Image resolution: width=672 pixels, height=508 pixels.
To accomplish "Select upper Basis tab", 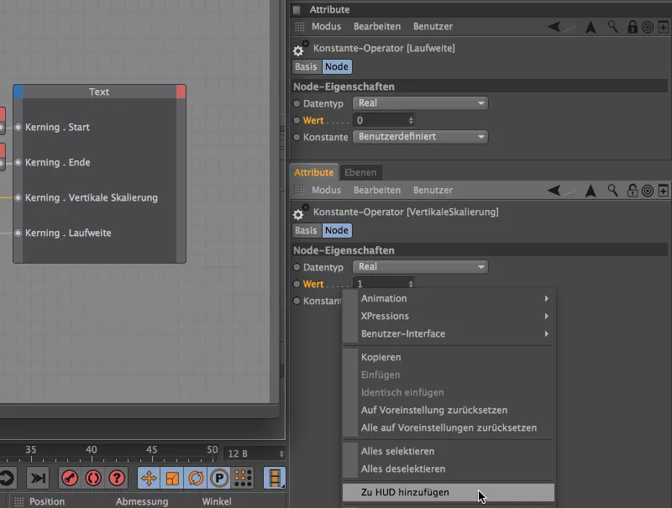I will pyautogui.click(x=306, y=67).
